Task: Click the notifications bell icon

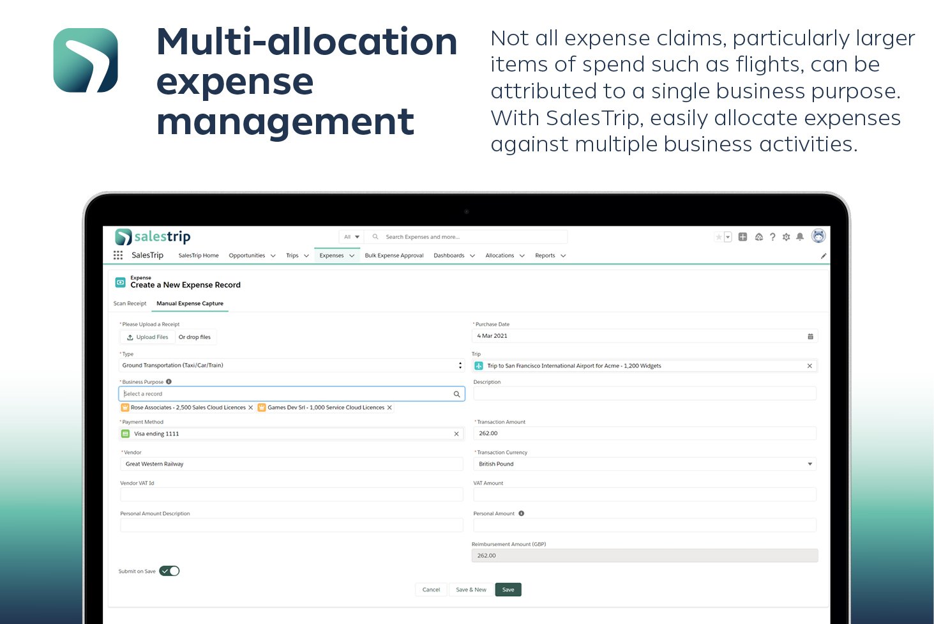Action: point(800,237)
